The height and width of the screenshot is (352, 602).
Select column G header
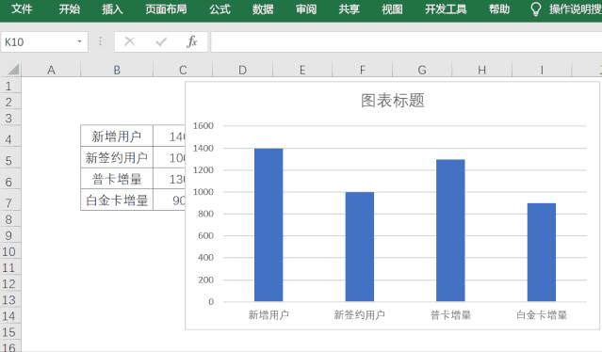tap(422, 70)
